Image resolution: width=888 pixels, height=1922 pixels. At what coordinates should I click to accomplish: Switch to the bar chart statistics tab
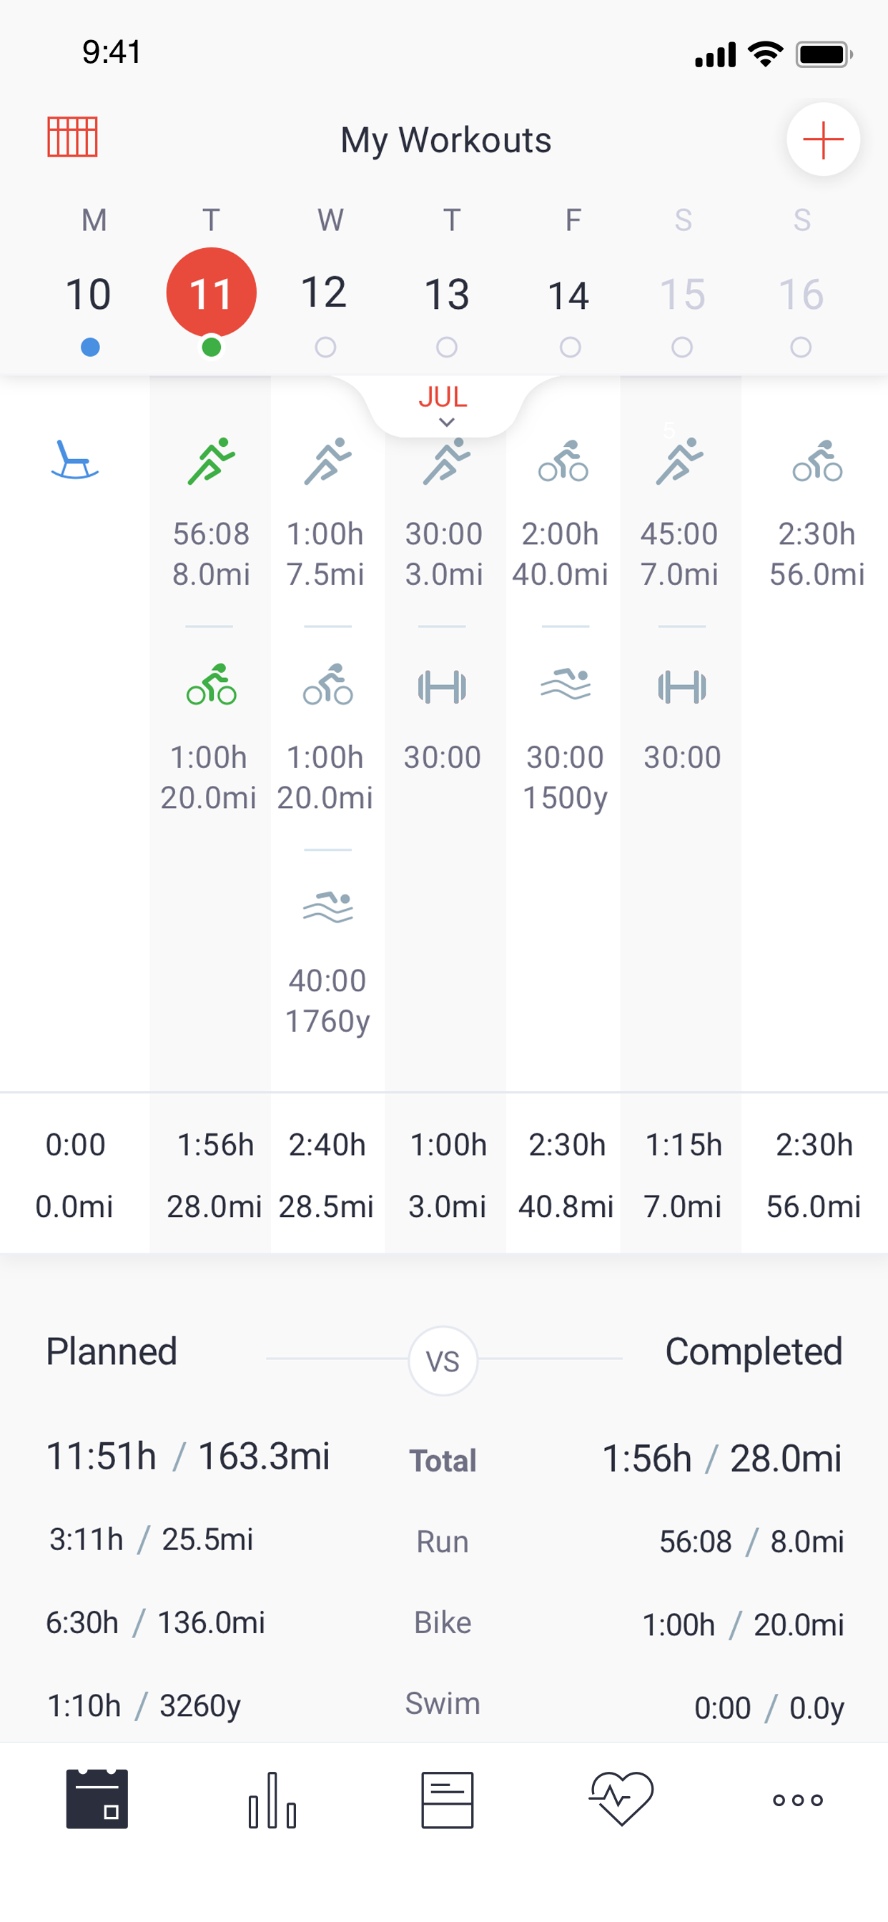272,1800
